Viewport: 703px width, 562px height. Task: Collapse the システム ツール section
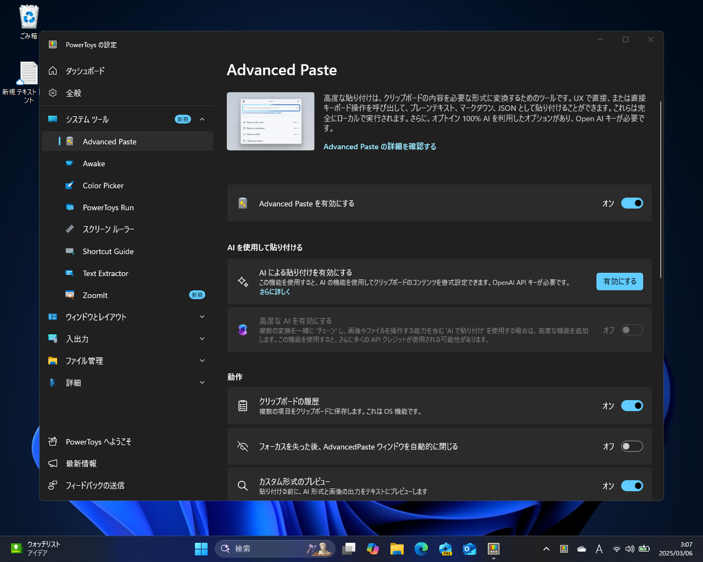tap(202, 119)
